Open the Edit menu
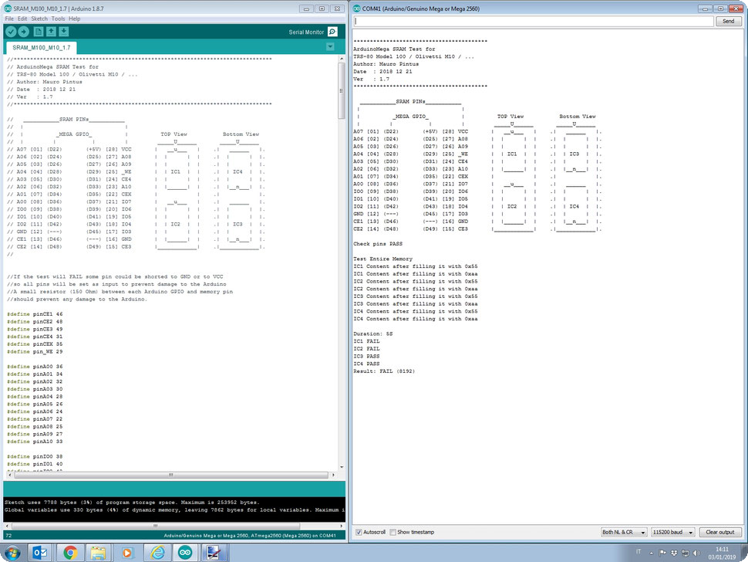Image resolution: width=748 pixels, height=562 pixels. click(x=22, y=19)
